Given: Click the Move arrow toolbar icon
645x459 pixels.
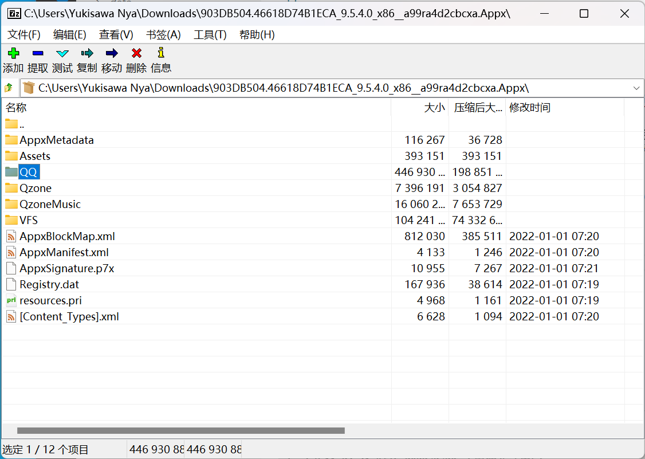Looking at the screenshot, I should [112, 53].
